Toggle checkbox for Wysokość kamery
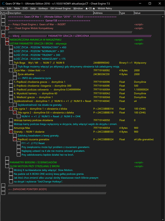 tap(11, 94)
